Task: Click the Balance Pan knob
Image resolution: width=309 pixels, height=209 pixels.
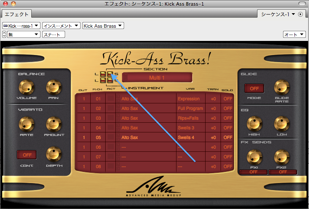Action: click(x=54, y=87)
